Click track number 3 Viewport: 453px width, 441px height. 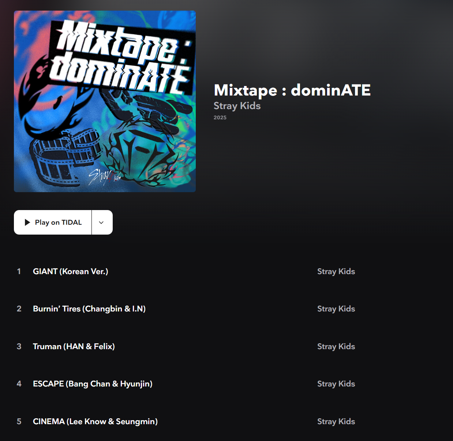(x=19, y=347)
